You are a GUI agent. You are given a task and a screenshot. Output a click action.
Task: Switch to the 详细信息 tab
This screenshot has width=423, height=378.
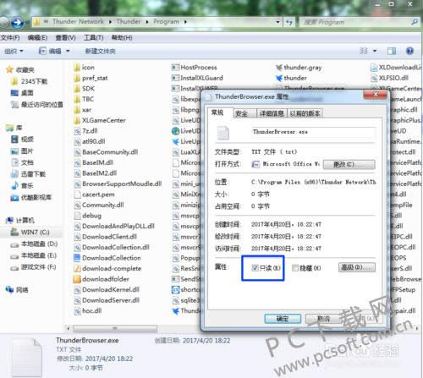point(272,113)
